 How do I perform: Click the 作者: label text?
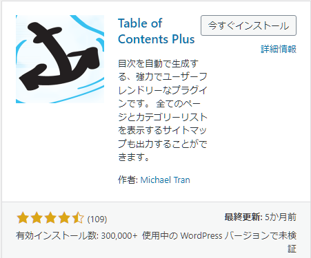(x=128, y=180)
